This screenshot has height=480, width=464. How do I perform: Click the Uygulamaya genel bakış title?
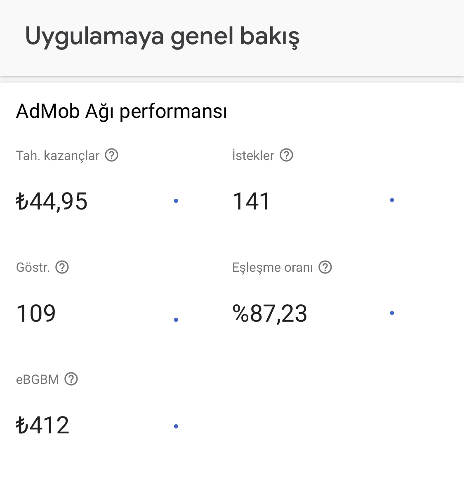click(x=163, y=37)
